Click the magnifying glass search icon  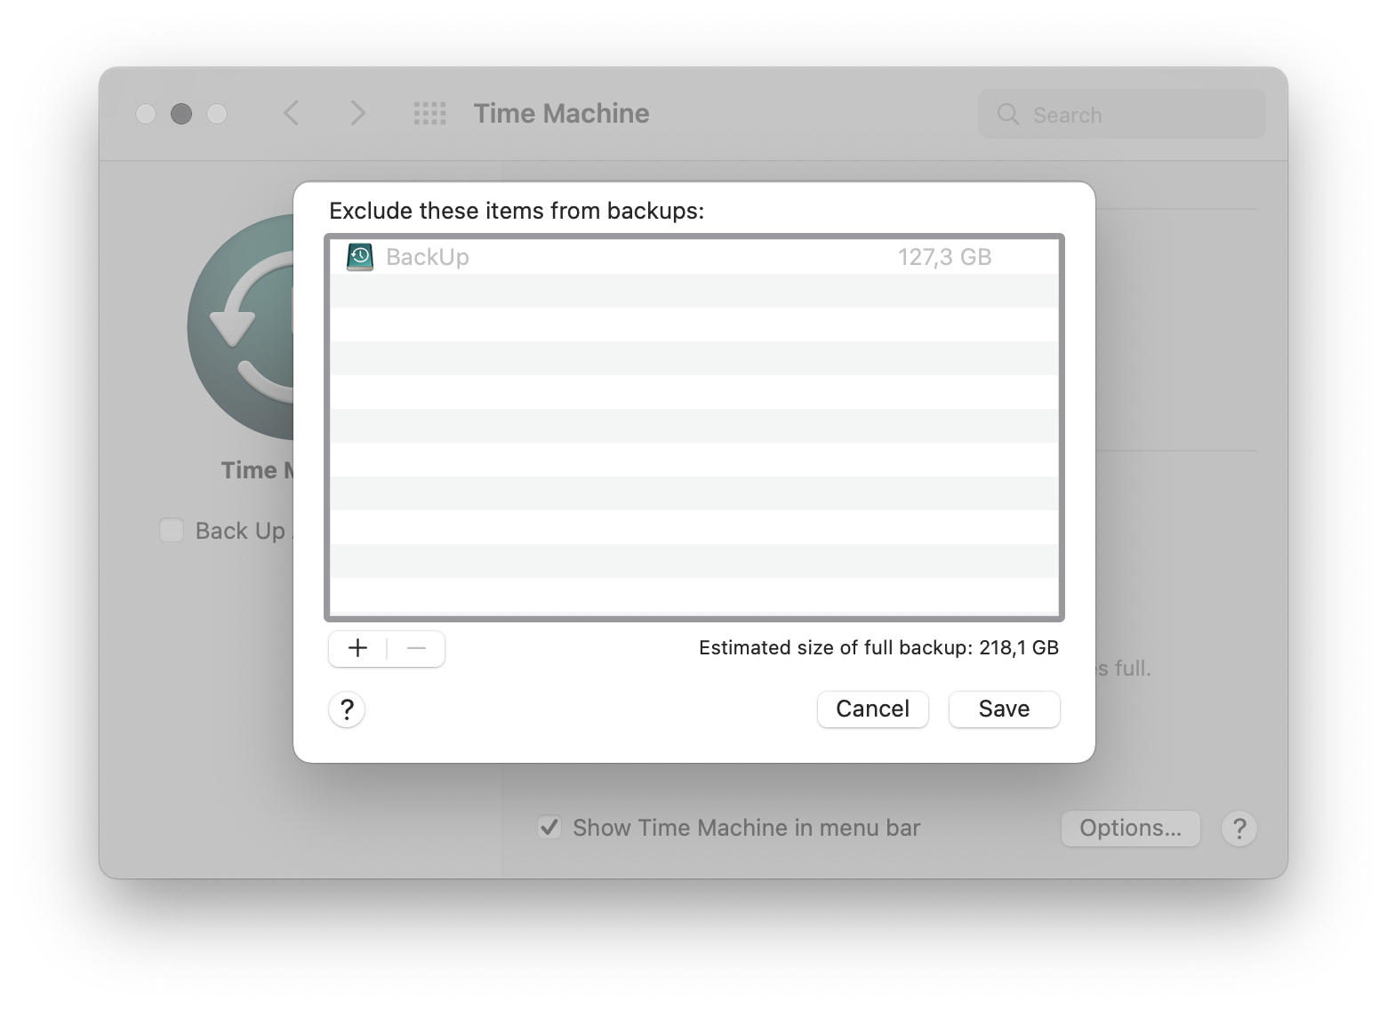[1008, 115]
